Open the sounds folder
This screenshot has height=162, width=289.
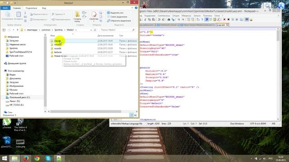[x=57, y=49]
